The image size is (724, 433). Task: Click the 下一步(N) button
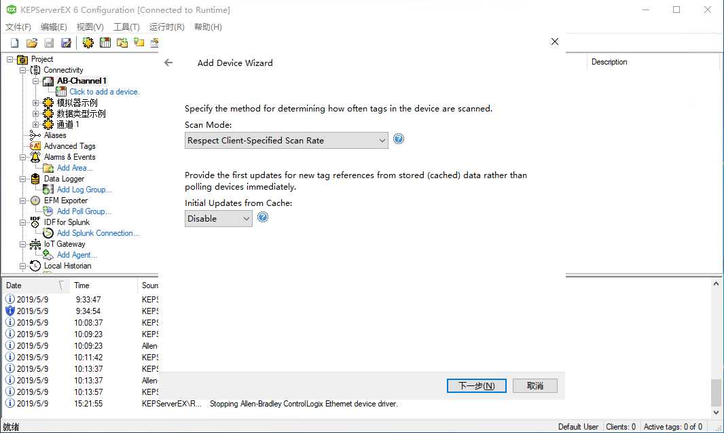pos(477,386)
